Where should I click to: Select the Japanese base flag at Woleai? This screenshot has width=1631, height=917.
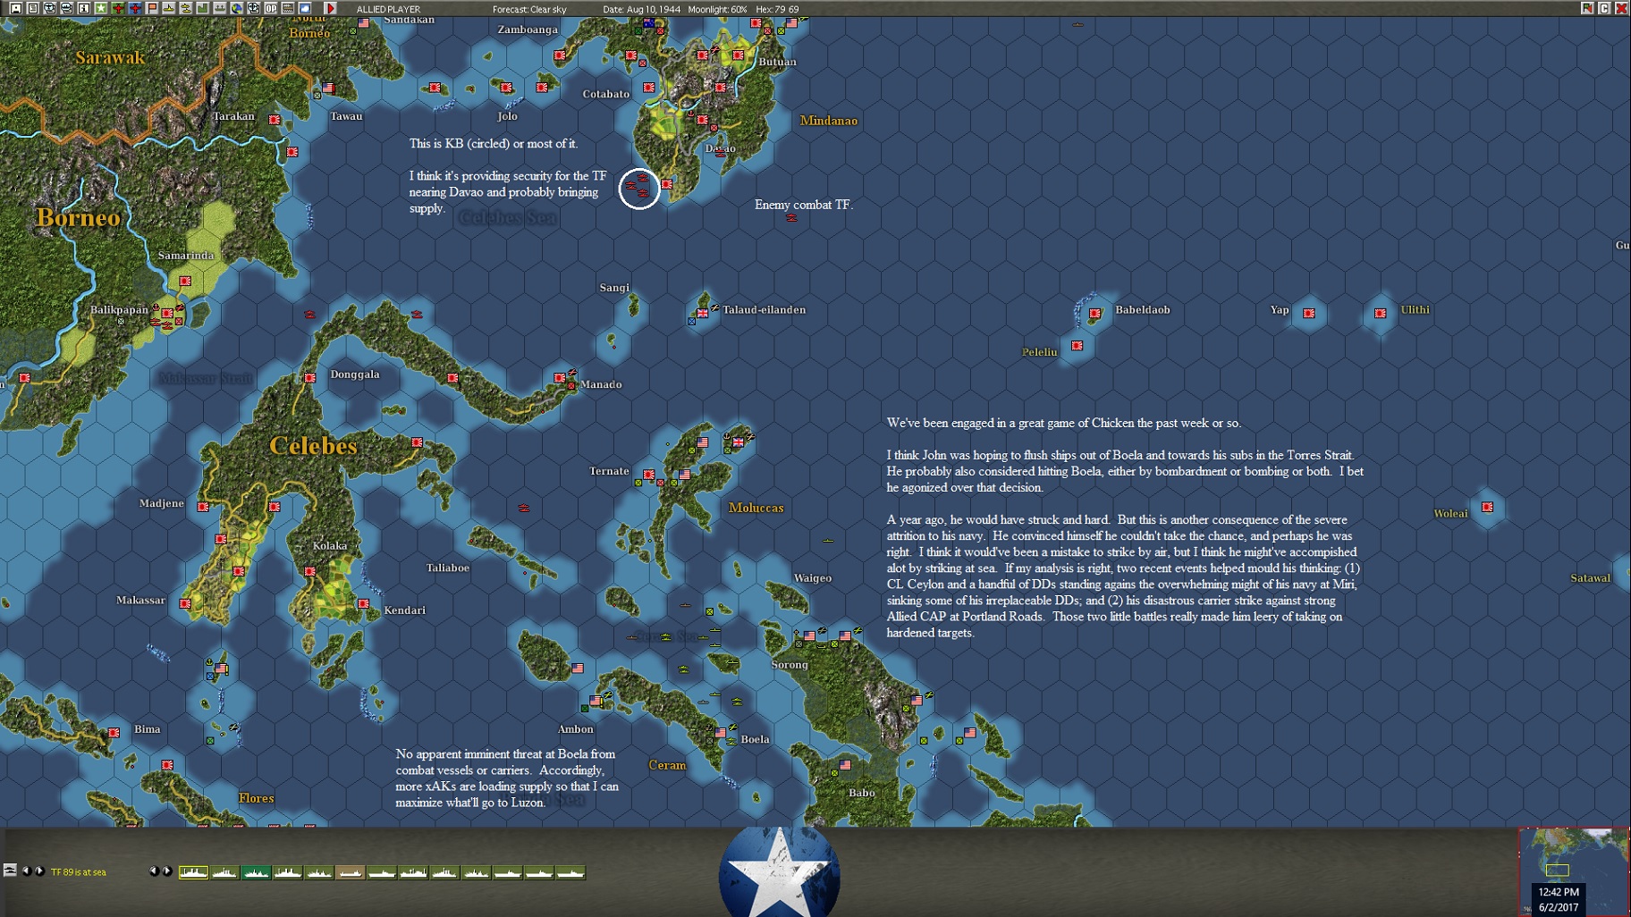[1488, 508]
